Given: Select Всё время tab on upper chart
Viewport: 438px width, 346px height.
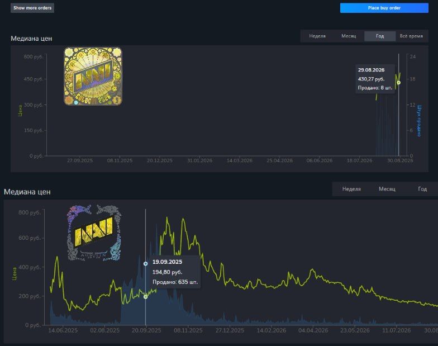Looking at the screenshot, I should click(411, 36).
